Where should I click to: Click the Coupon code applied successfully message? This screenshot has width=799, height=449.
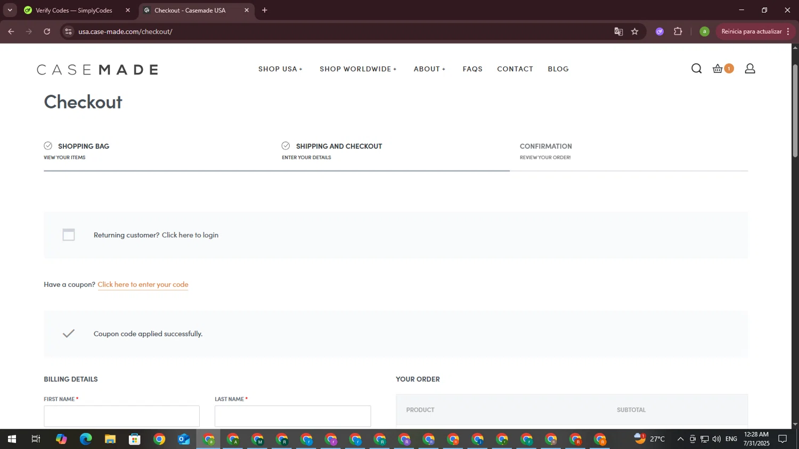[x=148, y=334]
